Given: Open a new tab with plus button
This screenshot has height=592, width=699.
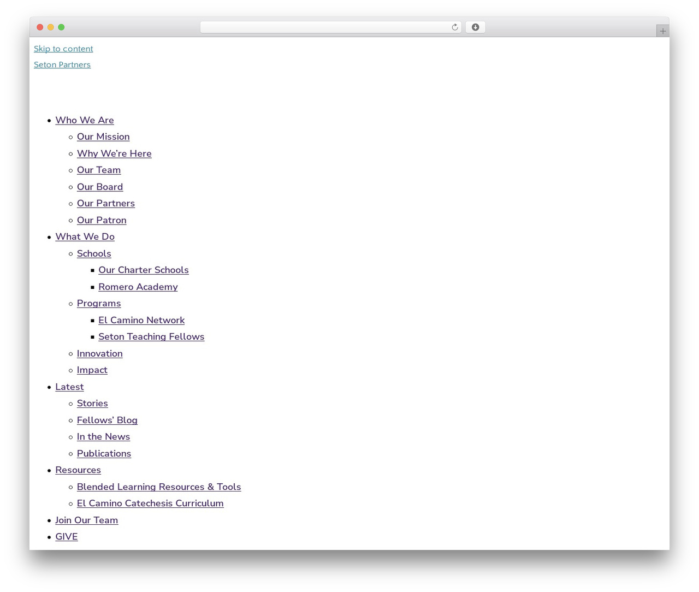Looking at the screenshot, I should tap(662, 31).
